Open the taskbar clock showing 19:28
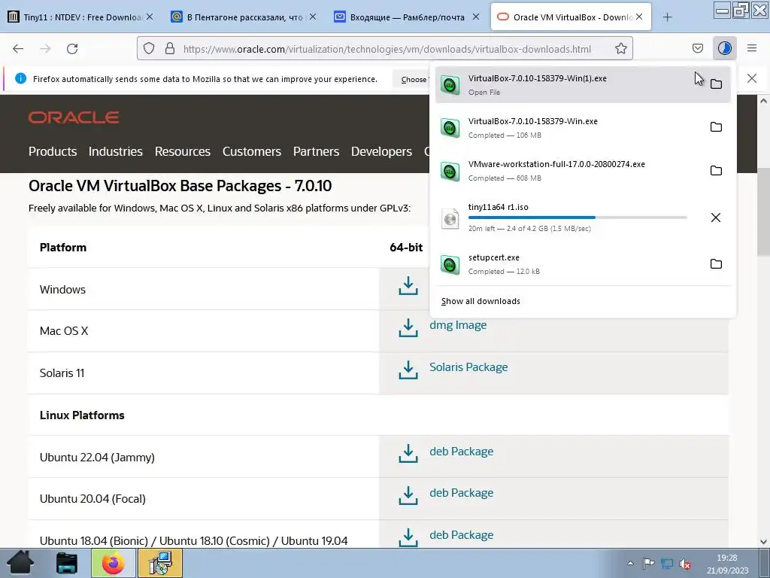This screenshot has height=578, width=770. click(727, 564)
